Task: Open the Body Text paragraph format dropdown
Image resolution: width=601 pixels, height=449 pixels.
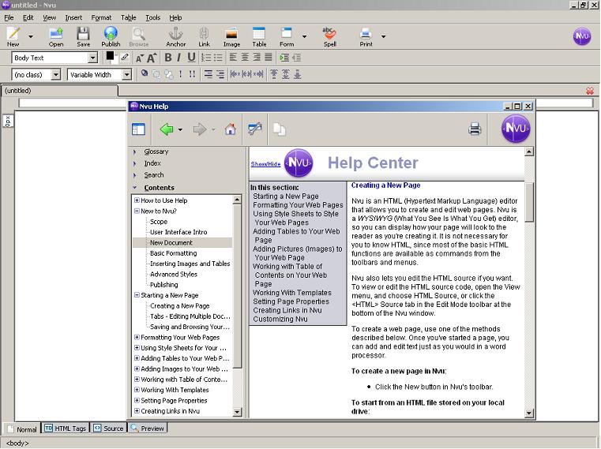Action: click(92, 58)
